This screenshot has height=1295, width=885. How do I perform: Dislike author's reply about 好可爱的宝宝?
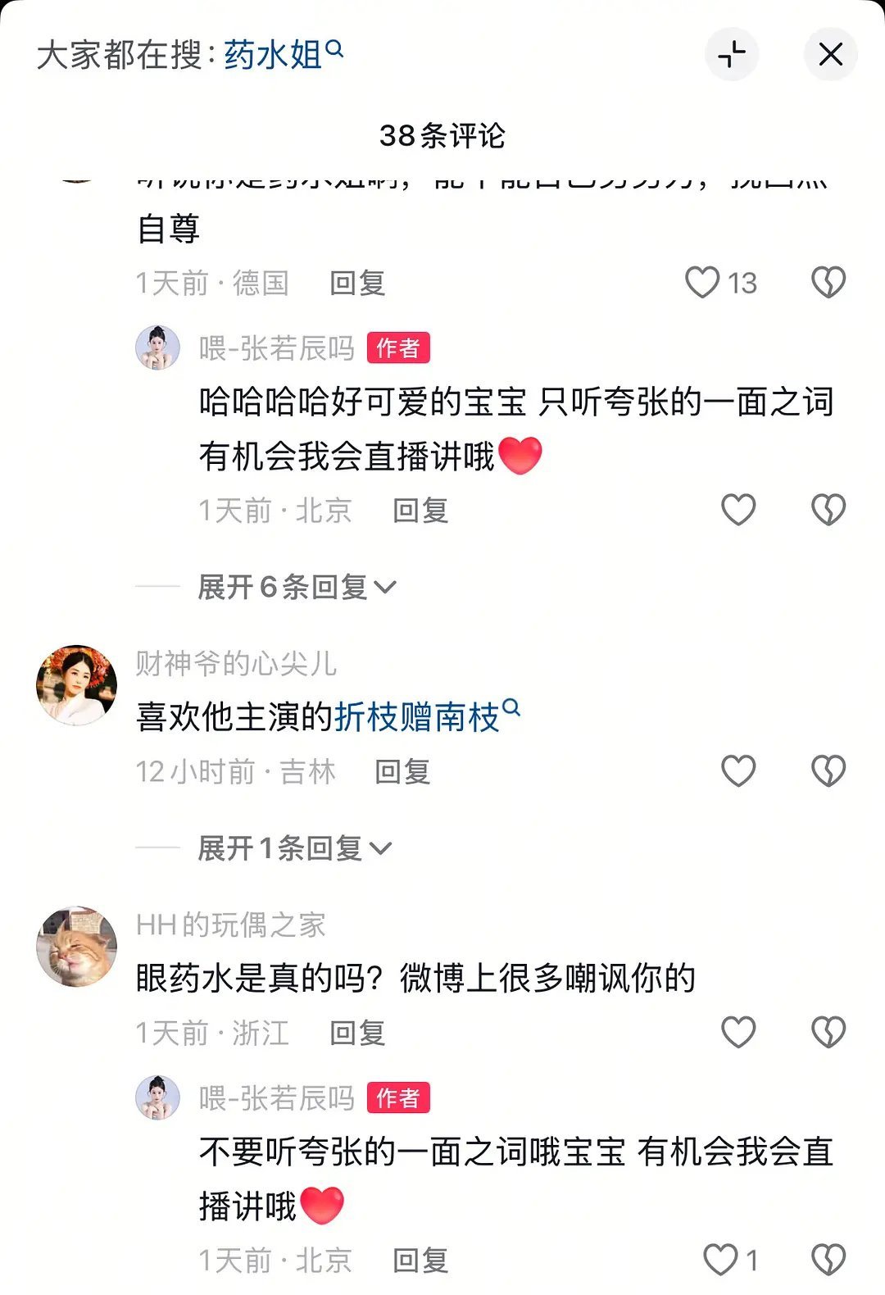[828, 510]
